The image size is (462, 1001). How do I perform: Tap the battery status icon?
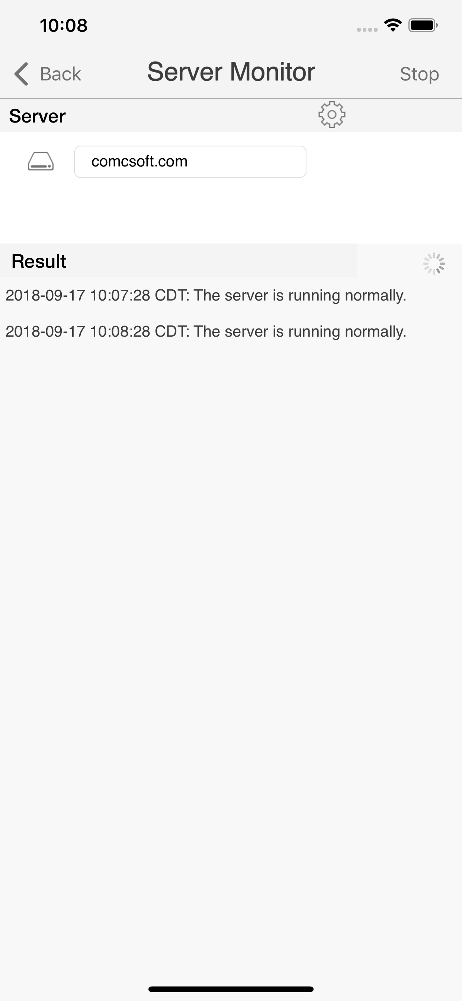coord(423,25)
